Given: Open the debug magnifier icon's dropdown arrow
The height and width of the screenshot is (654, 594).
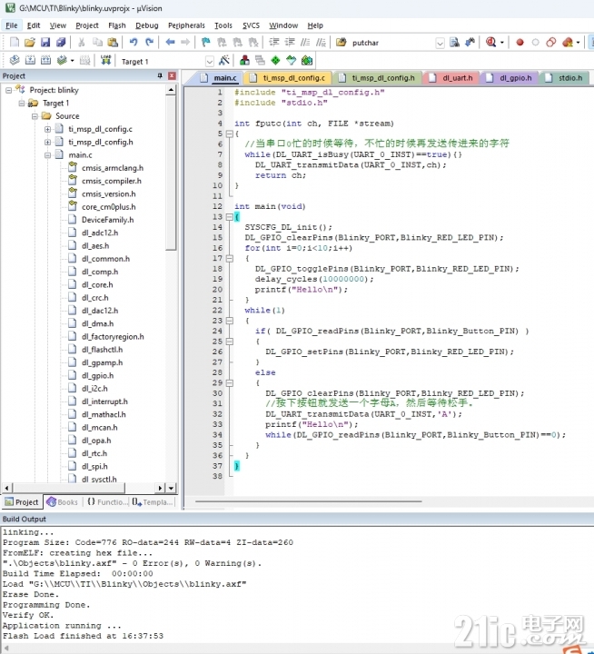Looking at the screenshot, I should point(502,43).
